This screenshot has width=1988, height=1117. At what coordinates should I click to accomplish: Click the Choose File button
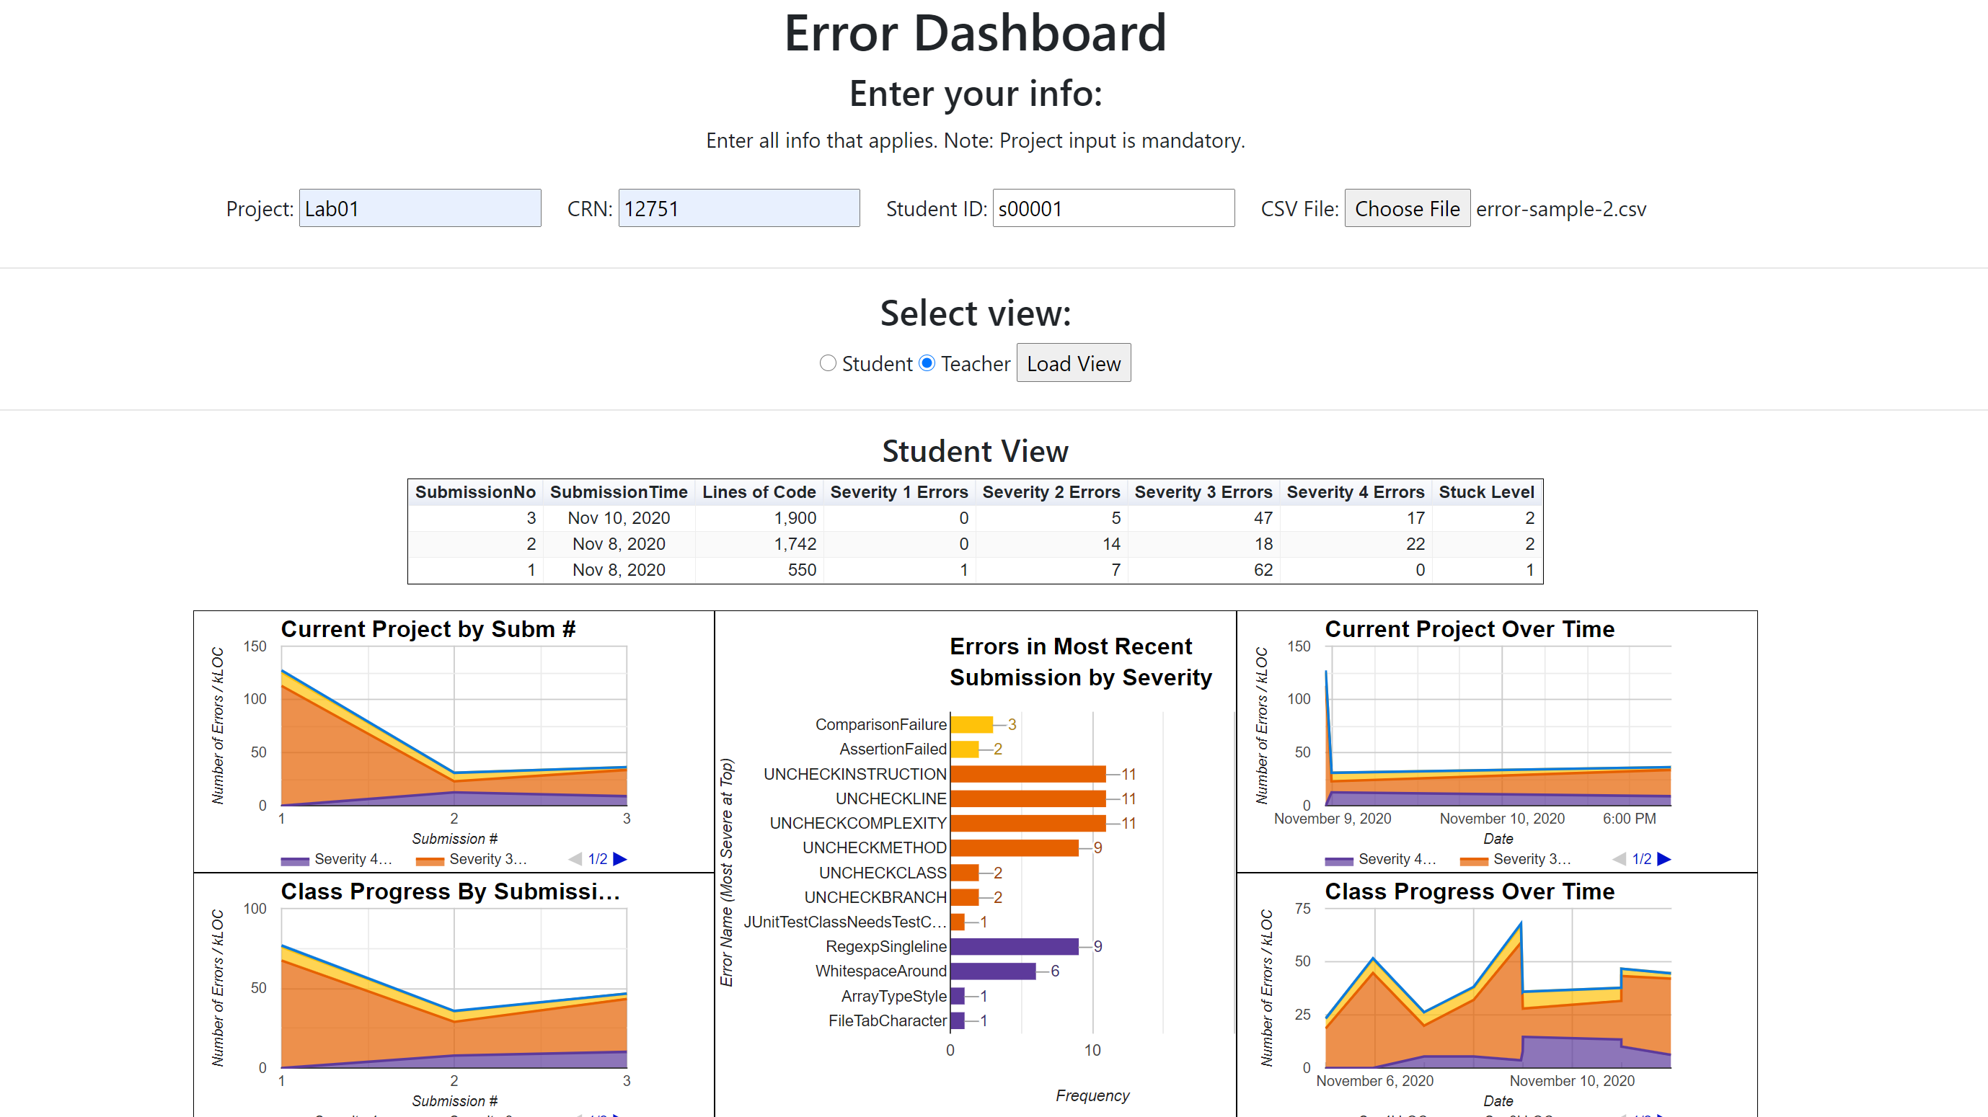pyautogui.click(x=1407, y=208)
